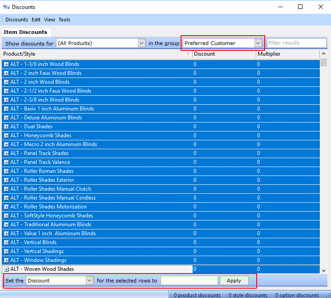Click Multiplier cell for Roller Roman Shades
This screenshot has width=331, height=298.
[x=288, y=171]
